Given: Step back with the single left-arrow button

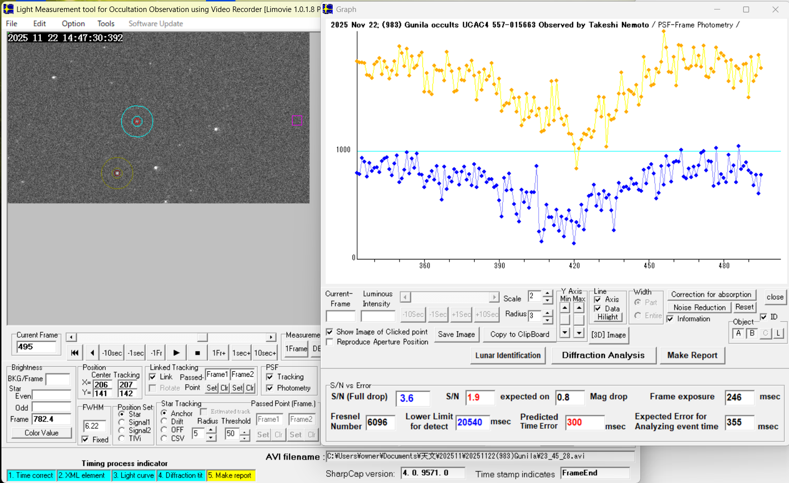Looking at the screenshot, I should 92,353.
